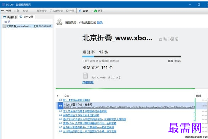Open the baidu.com source link in row 02
Viewport: 208px width, 139px height.
point(129,108)
